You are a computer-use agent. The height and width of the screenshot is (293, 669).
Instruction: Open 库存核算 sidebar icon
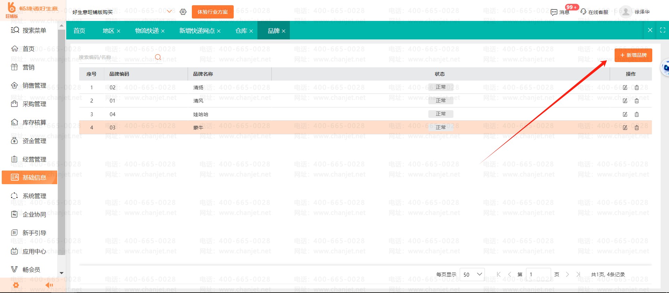point(14,122)
